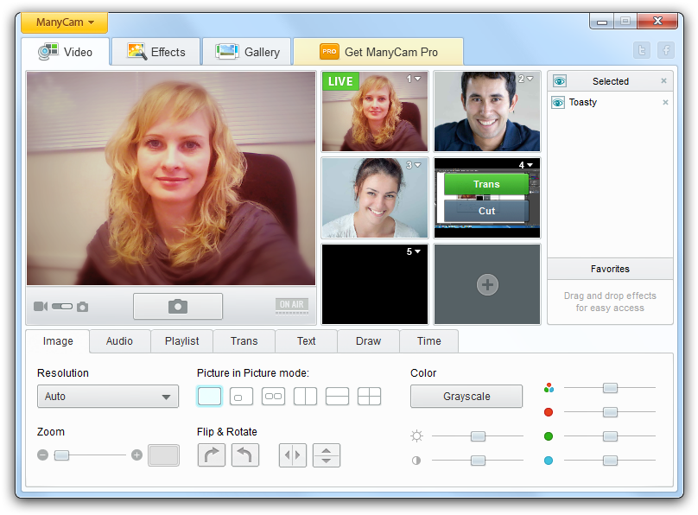Toggle the camera on/off switch
This screenshot has height=515, width=698.
click(x=61, y=306)
